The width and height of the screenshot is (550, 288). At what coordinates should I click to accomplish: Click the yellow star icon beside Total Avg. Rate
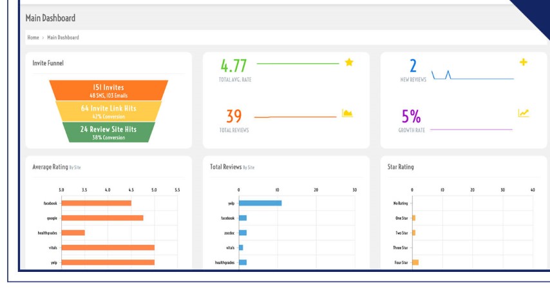[x=349, y=62]
